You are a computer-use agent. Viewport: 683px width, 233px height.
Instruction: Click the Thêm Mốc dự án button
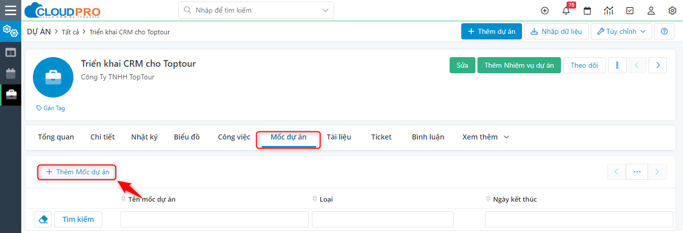click(77, 172)
